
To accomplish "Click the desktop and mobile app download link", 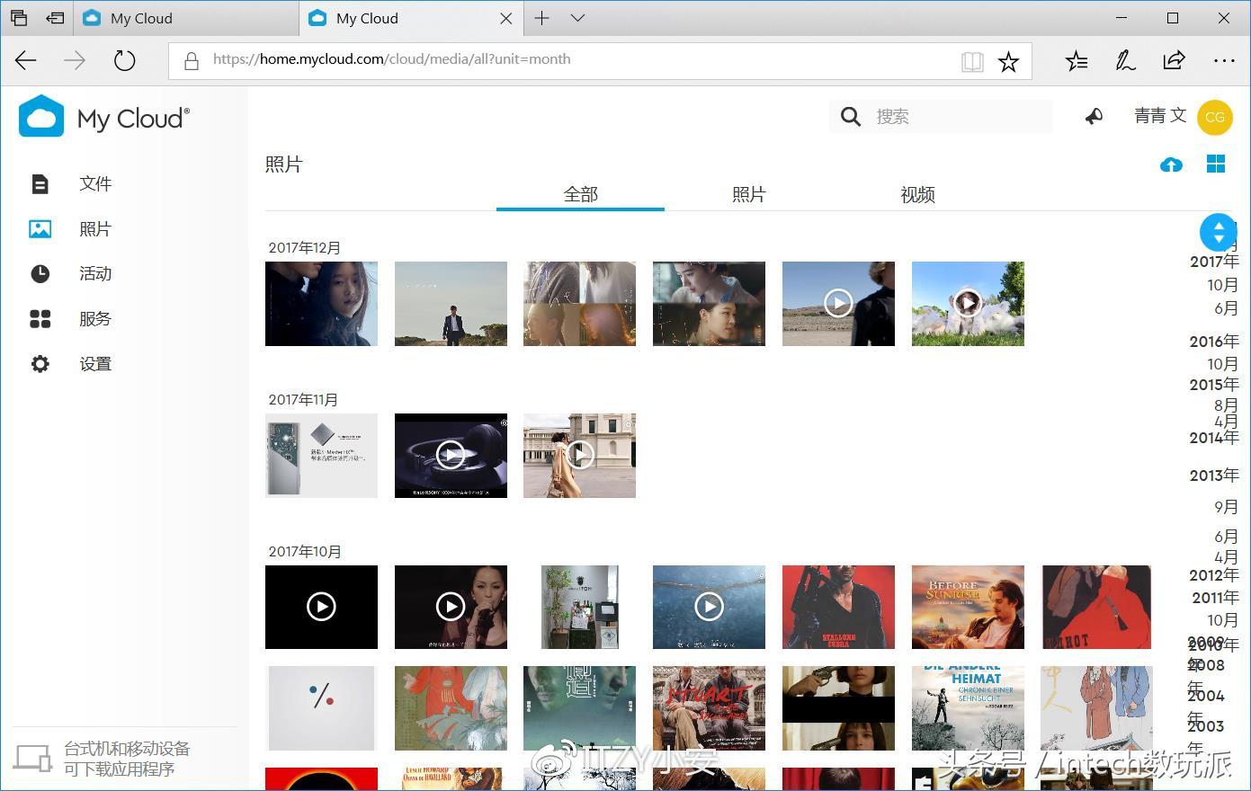I will (x=125, y=757).
